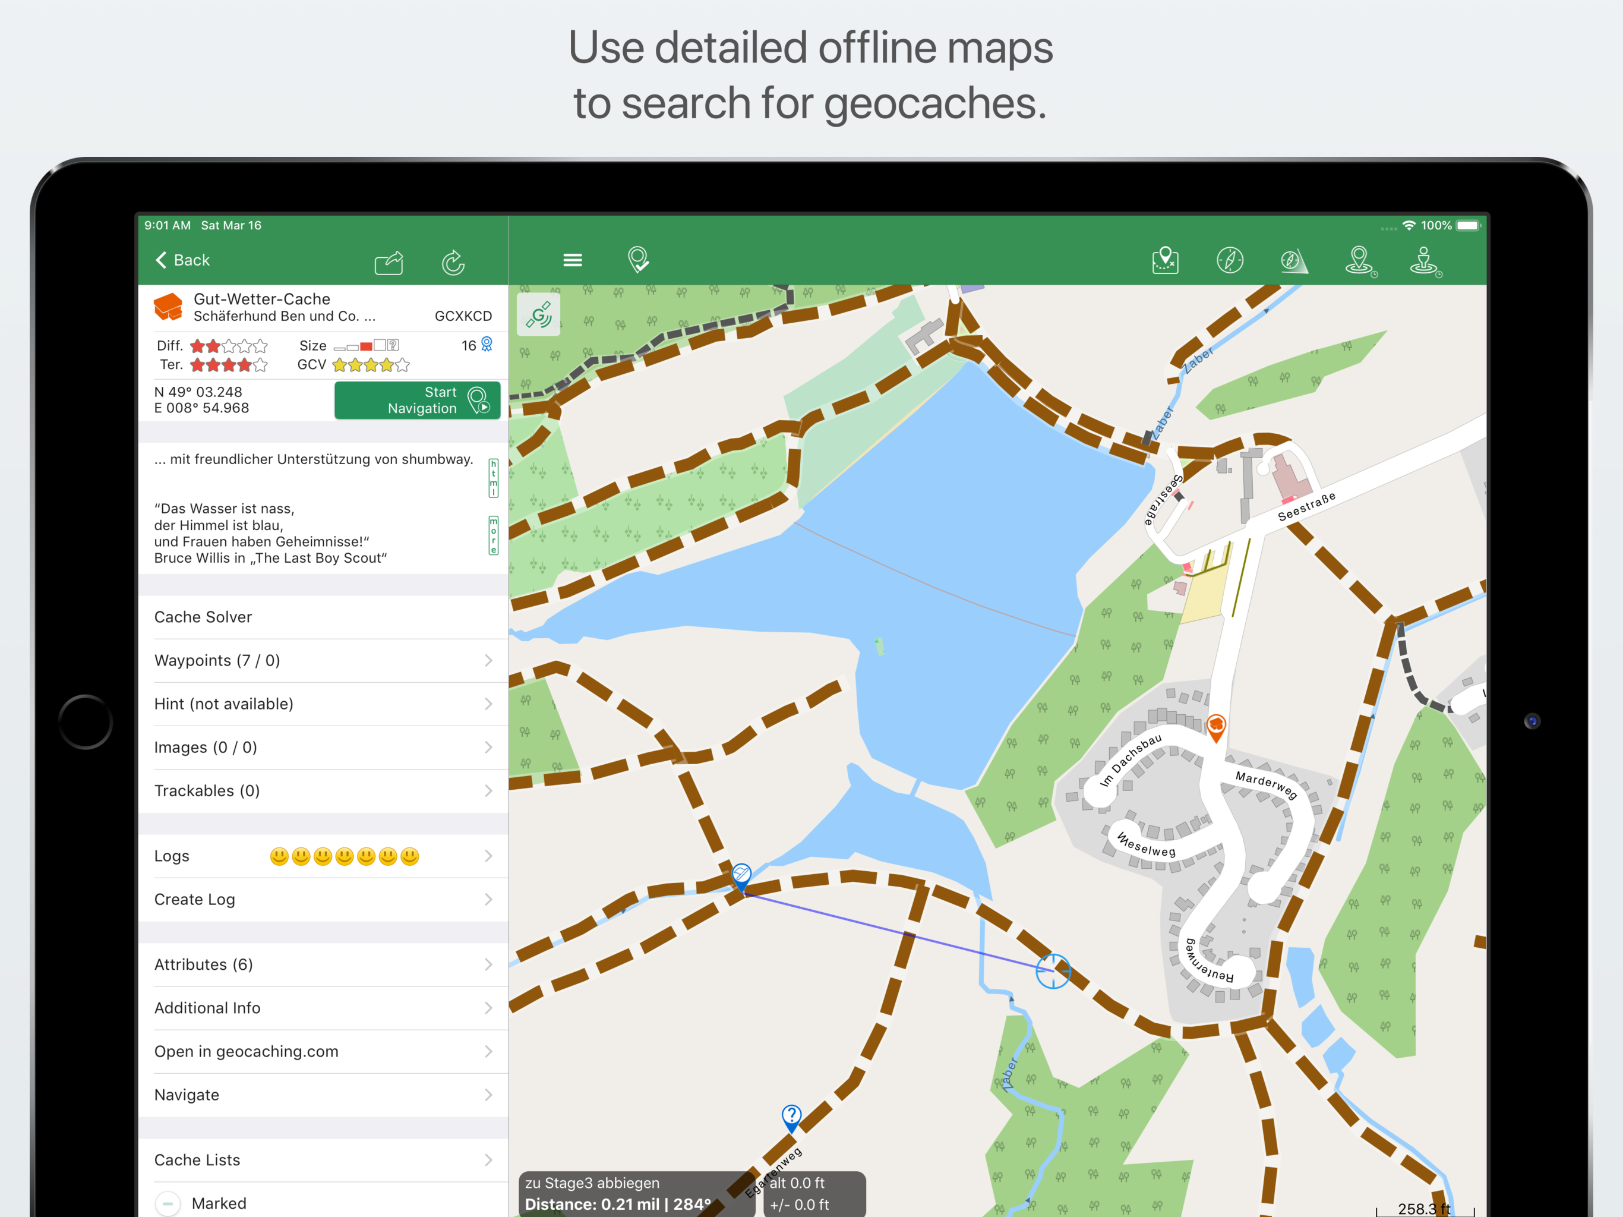The image size is (1623, 1217).
Task: Toggle the Marked circle switch
Action: coord(168,1203)
